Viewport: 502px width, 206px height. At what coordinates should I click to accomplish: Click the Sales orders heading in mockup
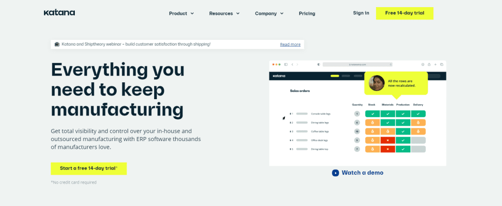pyautogui.click(x=300, y=90)
